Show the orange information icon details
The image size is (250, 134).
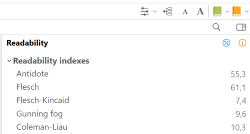[242, 43]
